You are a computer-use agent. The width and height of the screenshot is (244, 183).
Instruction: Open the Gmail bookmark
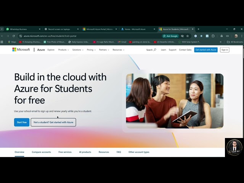[x=122, y=42]
